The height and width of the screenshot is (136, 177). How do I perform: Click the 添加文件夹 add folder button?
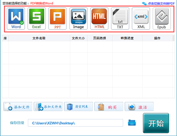(x=48, y=107)
